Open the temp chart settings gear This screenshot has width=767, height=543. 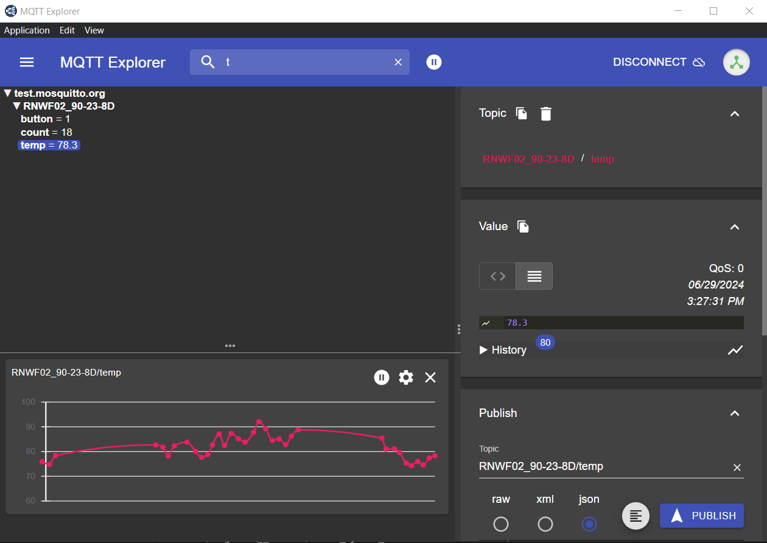tap(406, 377)
